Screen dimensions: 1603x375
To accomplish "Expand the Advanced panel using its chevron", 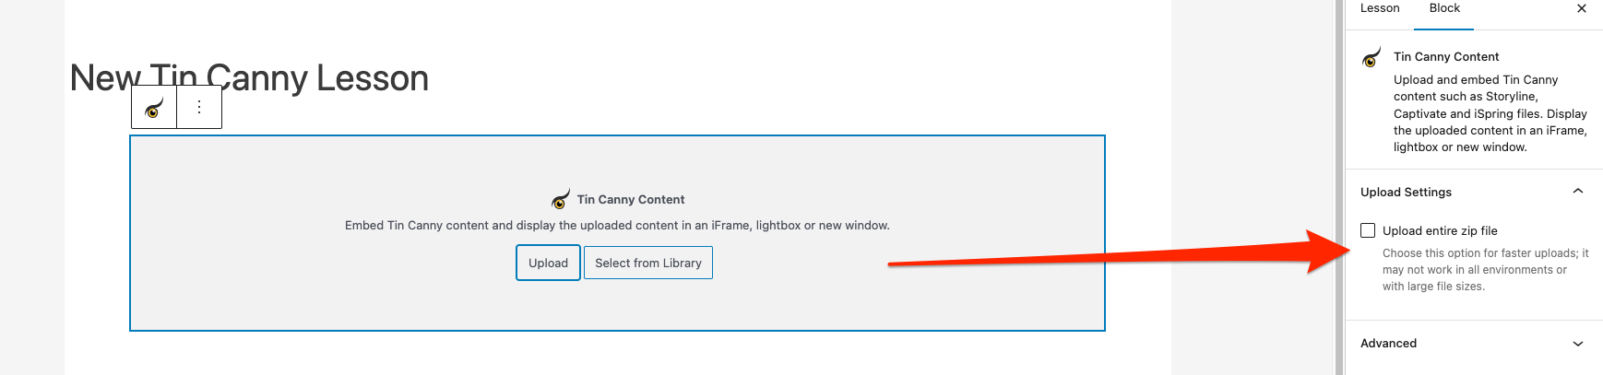I will coord(1577,344).
